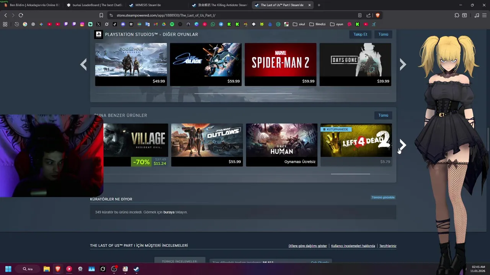Close The Last of Us Part I tab
Viewport: 490px width, 275px height.
pyautogui.click(x=309, y=5)
